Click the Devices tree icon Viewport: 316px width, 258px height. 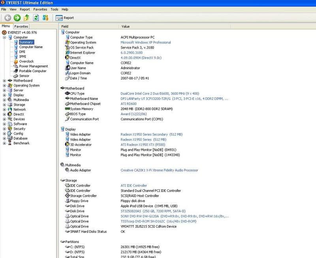(x=10, y=119)
